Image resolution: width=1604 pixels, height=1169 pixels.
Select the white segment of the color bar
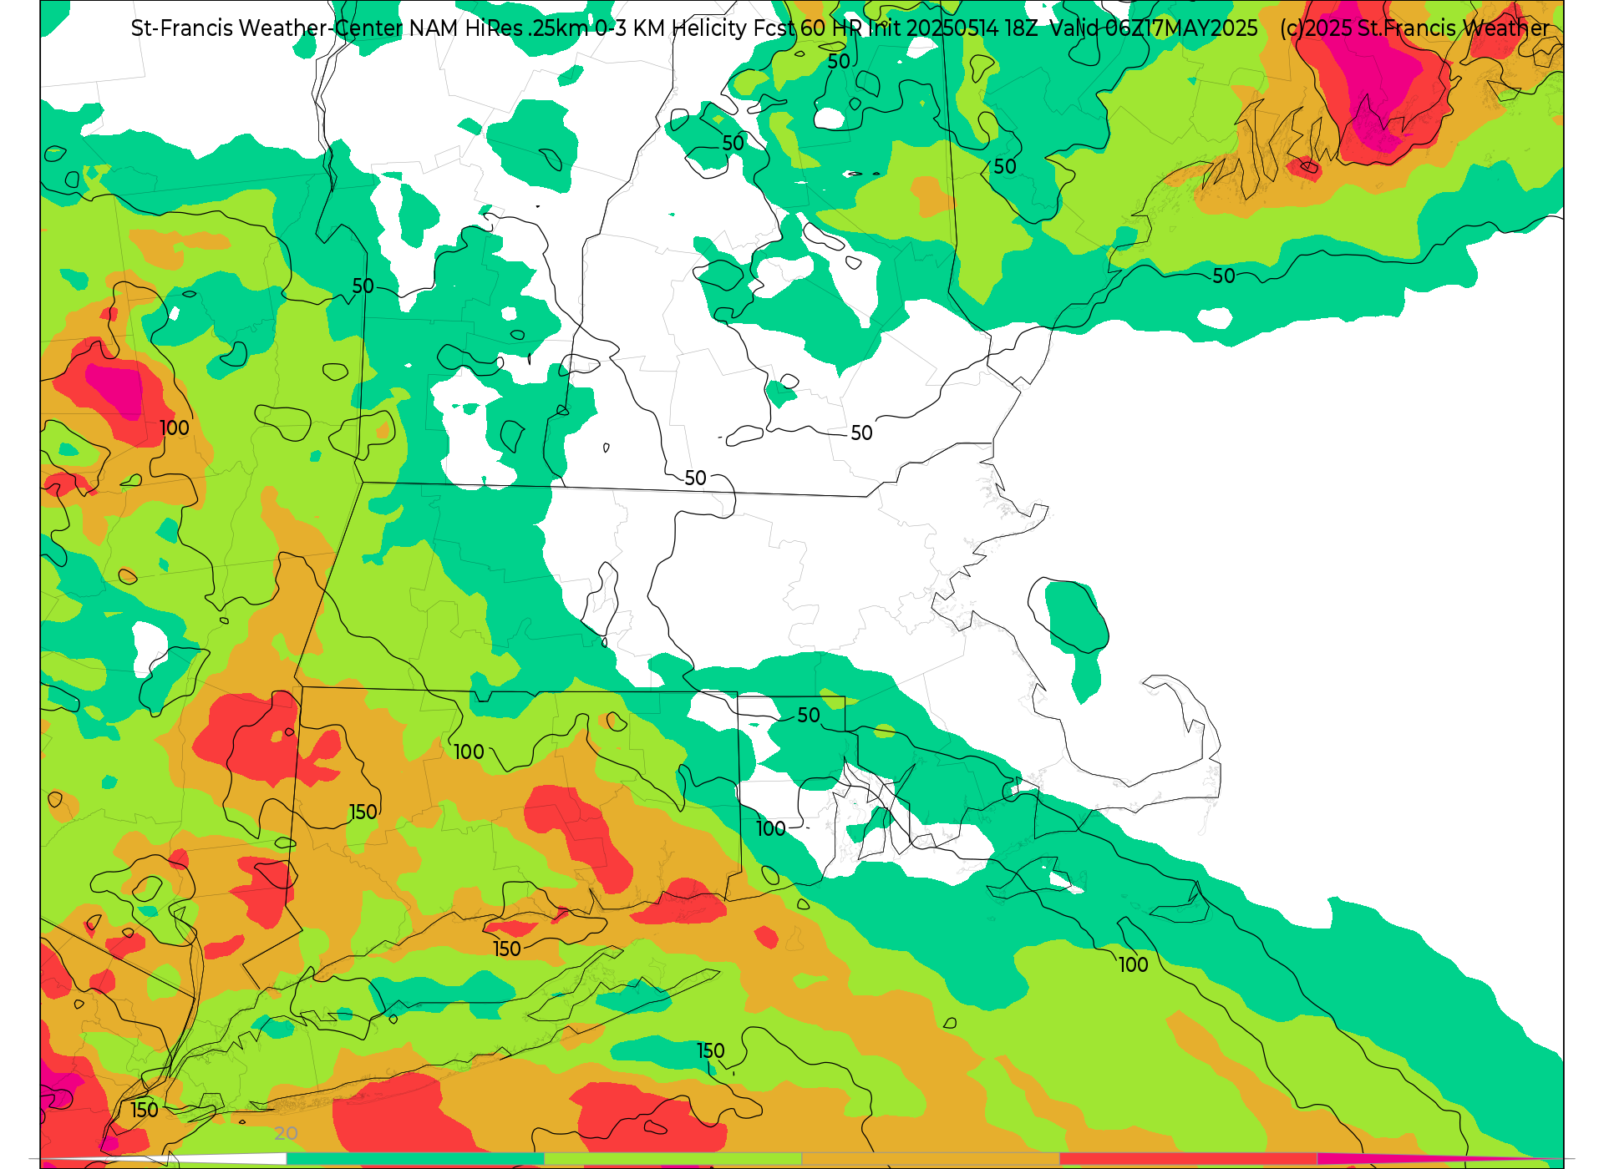[163, 1158]
